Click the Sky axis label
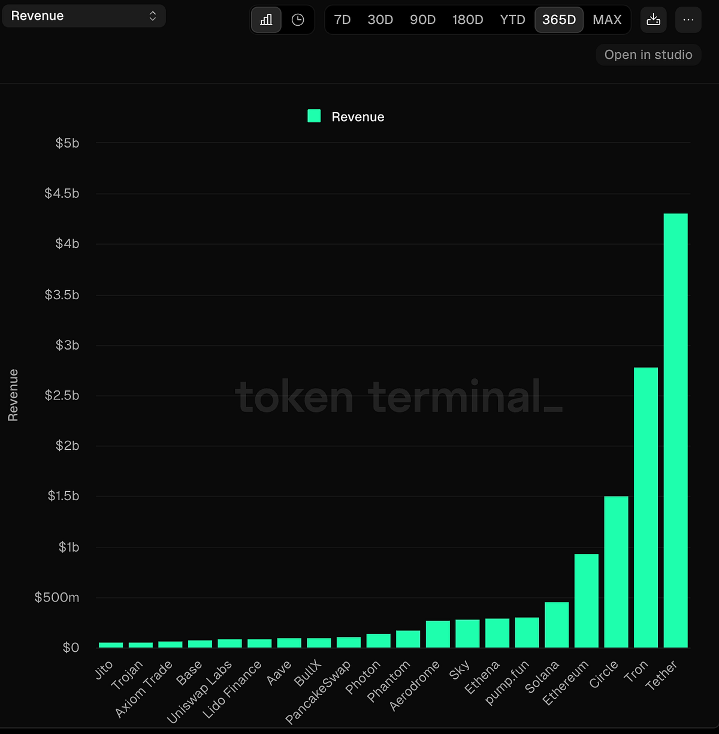The height and width of the screenshot is (734, 719). 460,670
